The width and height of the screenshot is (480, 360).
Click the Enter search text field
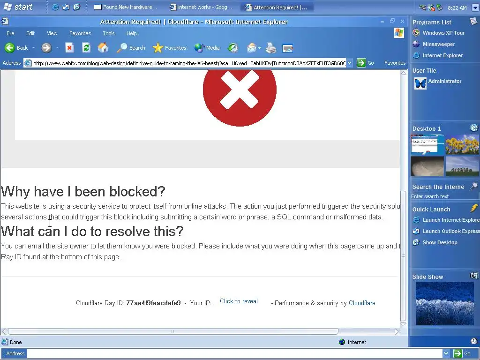[x=444, y=196]
